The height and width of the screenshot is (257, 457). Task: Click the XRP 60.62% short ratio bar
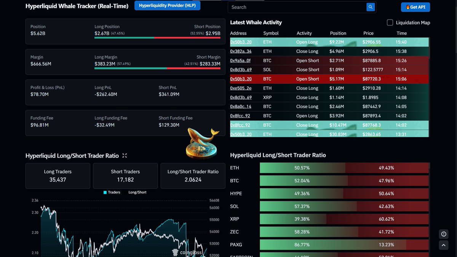click(377, 219)
